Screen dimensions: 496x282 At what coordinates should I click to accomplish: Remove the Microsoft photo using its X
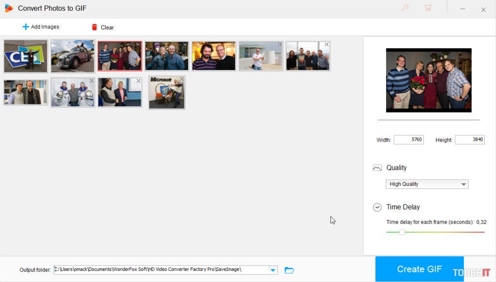(x=182, y=79)
